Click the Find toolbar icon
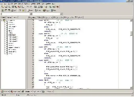Image resolution: width=134 pixels, height=97 pixels. coord(35,7)
